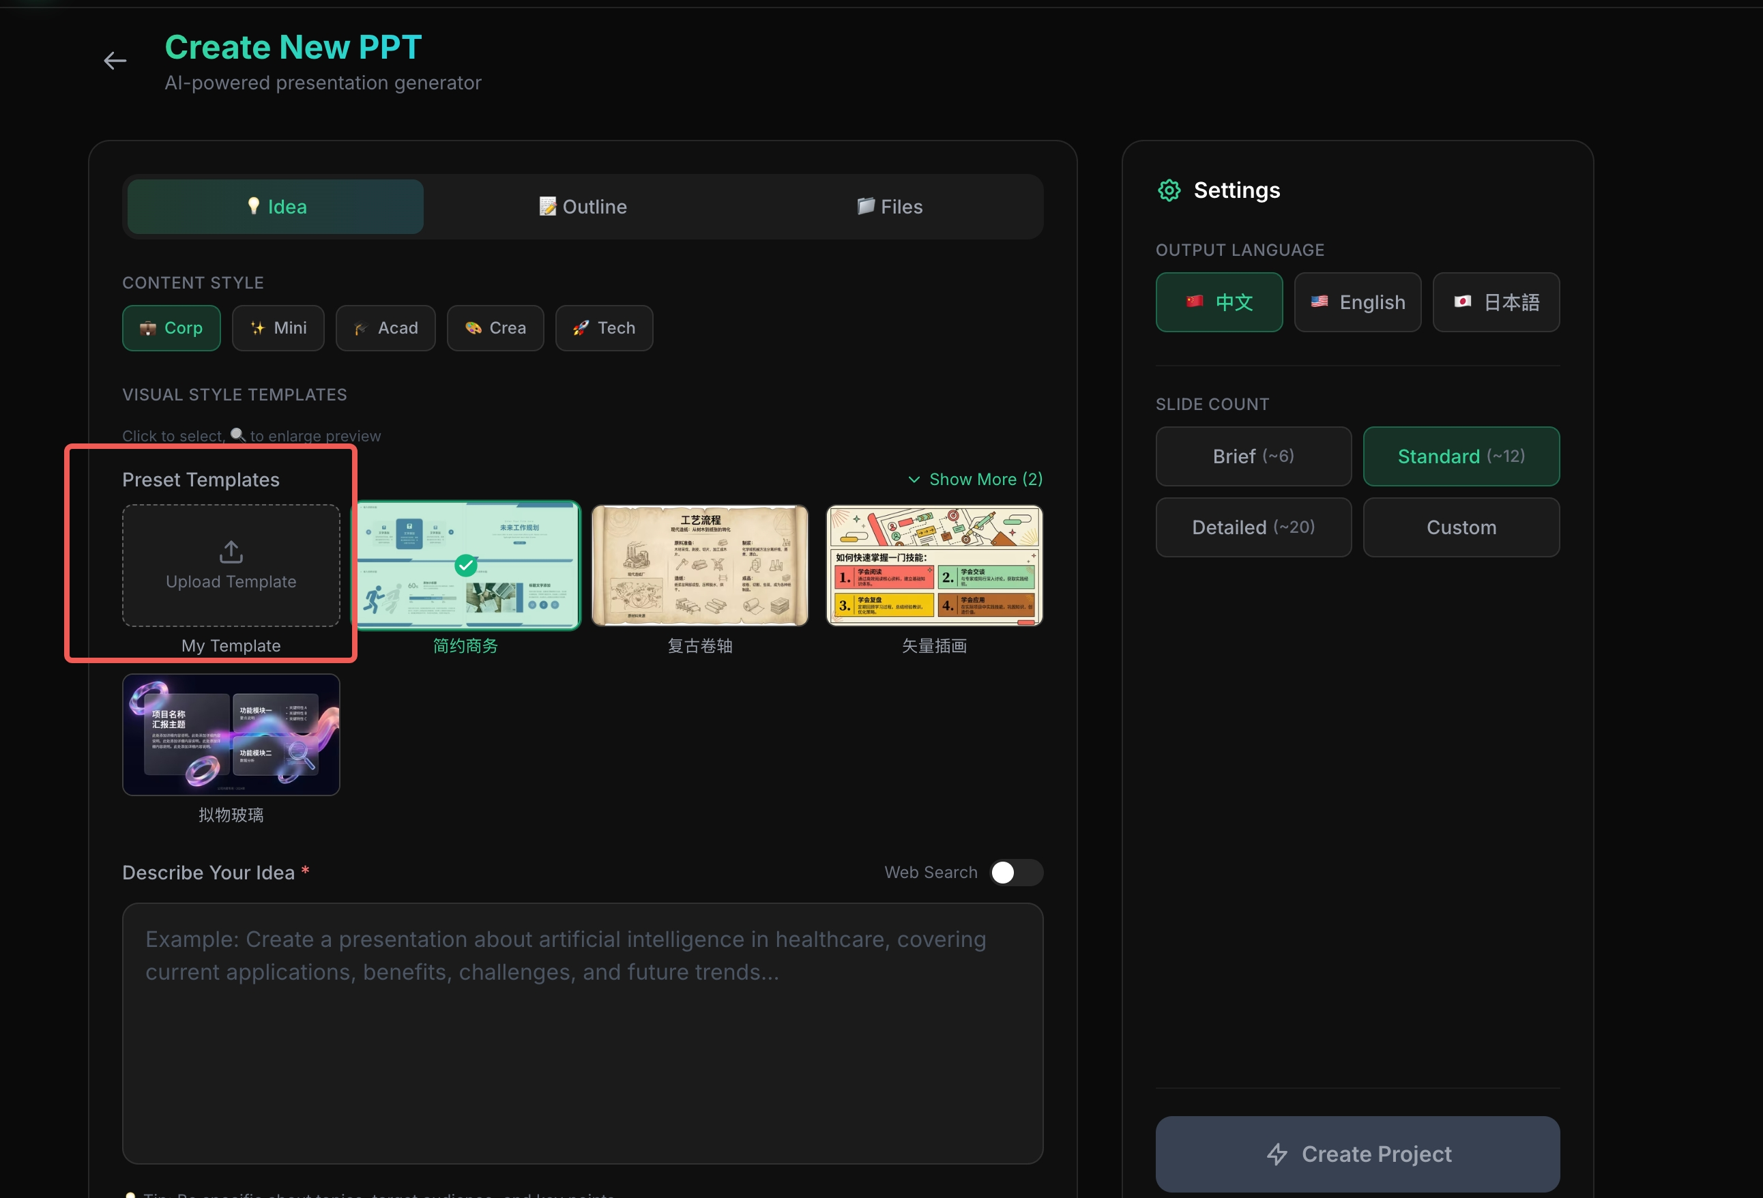Click the back arrow icon
This screenshot has width=1763, height=1198.
pyautogui.click(x=115, y=61)
